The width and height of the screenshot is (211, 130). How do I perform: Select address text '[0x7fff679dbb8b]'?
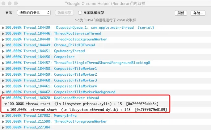142,104
